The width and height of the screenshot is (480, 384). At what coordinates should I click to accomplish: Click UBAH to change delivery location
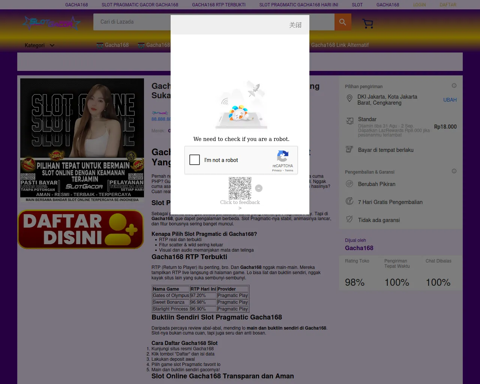pyautogui.click(x=450, y=100)
